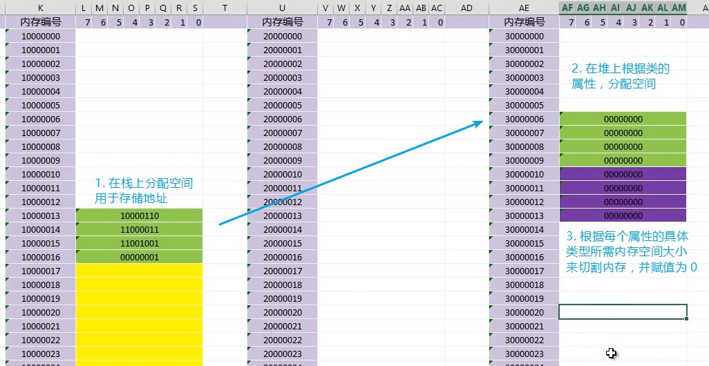This screenshot has height=366, width=709.
Task: Select column AD header
Action: point(466,8)
